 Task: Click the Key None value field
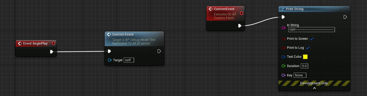[x=300, y=75]
